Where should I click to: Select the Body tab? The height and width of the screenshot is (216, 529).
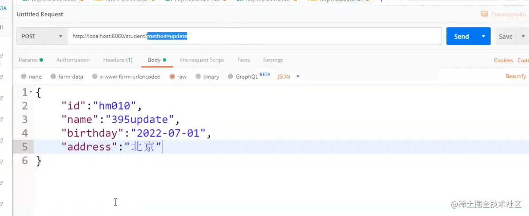click(157, 60)
